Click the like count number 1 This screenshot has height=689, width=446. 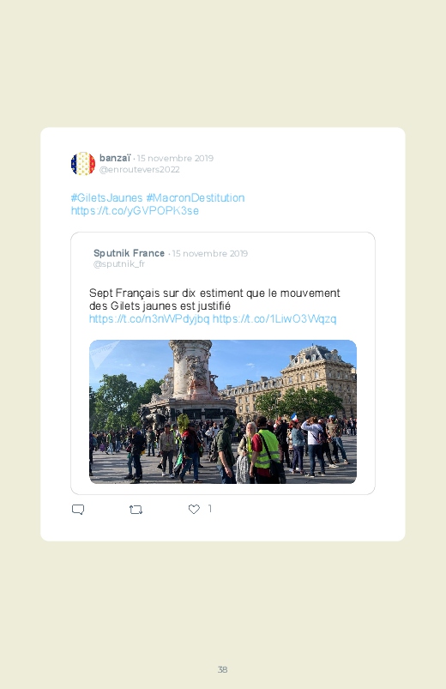coord(210,509)
